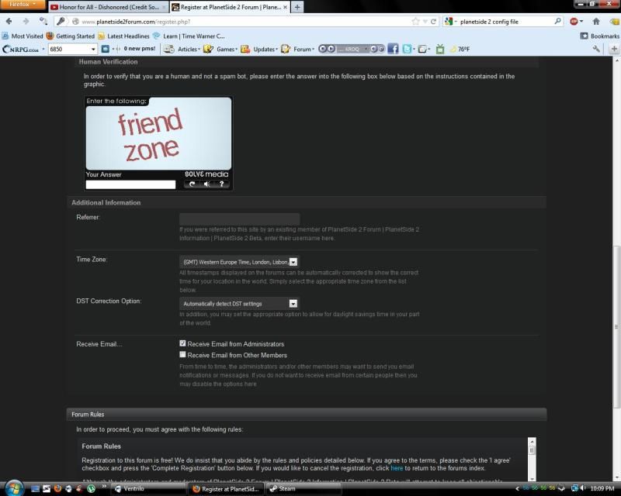
Task: Go to Firefox home page
Action: coord(596,21)
